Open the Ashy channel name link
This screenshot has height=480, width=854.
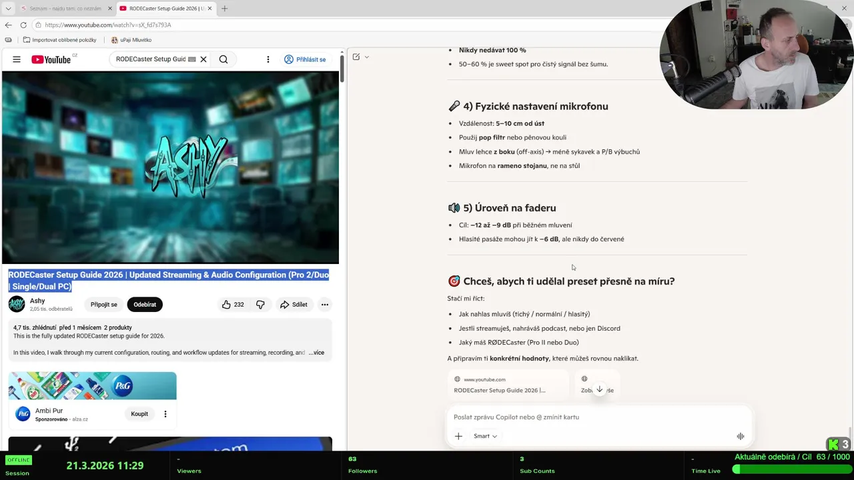(x=37, y=301)
